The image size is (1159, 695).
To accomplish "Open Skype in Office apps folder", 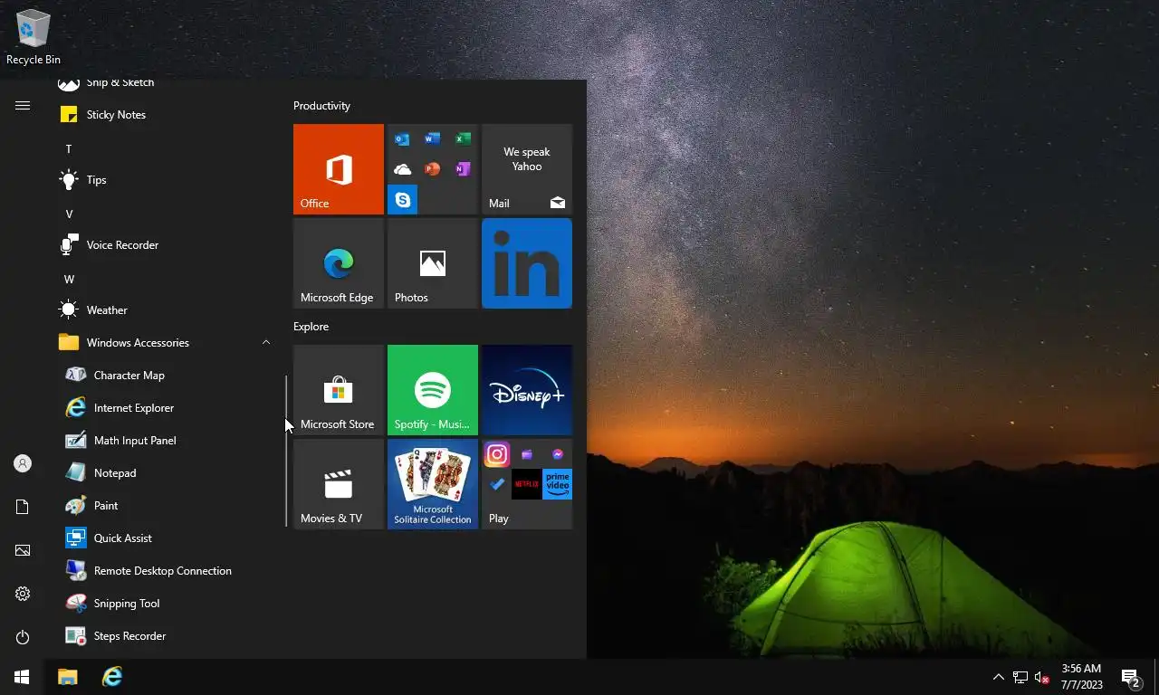I will pyautogui.click(x=402, y=199).
